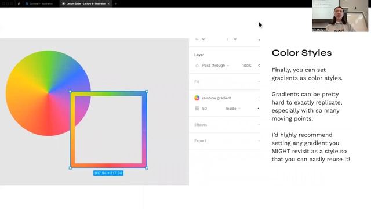Viewport: 371px width, 209px height.
Task: Click the blend mode droplet icon
Action: [x=197, y=66]
